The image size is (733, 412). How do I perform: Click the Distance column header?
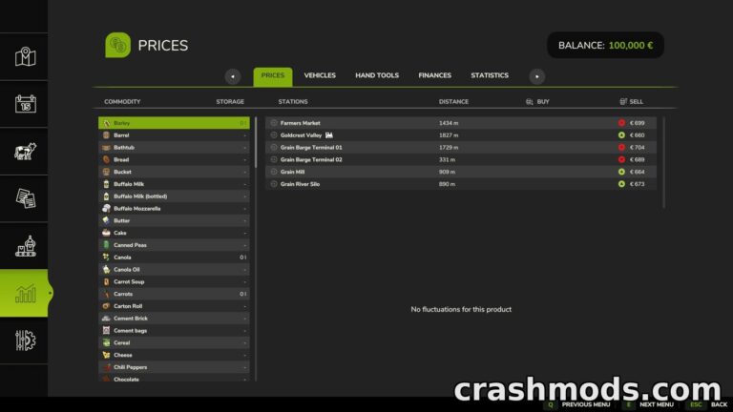click(453, 101)
